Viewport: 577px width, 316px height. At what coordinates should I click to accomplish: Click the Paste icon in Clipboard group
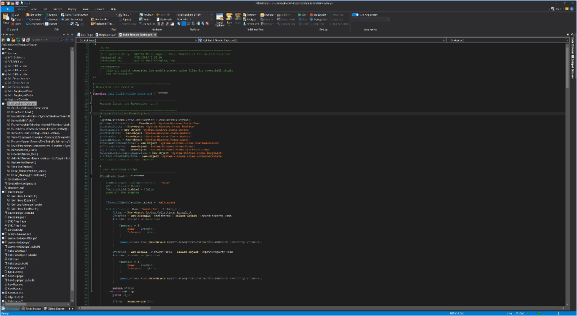coord(6,19)
